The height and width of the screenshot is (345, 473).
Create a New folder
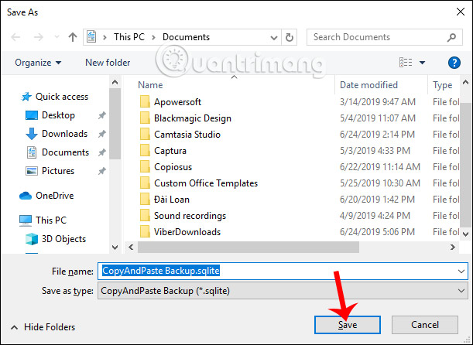(x=108, y=63)
